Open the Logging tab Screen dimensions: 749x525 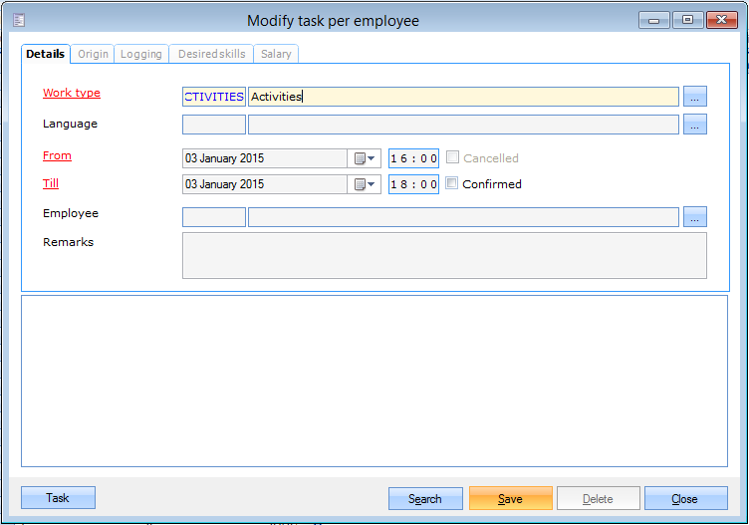coord(141,54)
